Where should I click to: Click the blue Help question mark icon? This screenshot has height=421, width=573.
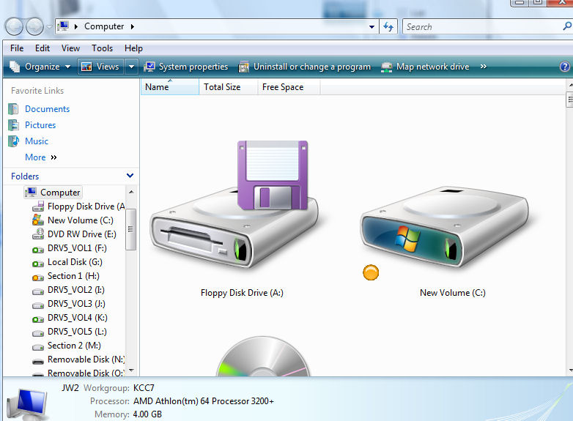coord(565,67)
